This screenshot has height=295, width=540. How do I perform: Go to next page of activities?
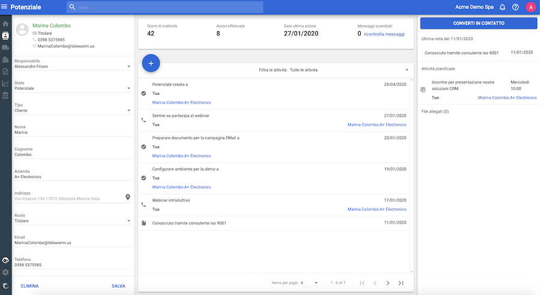388,283
